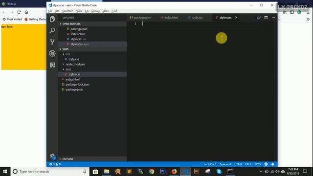The height and width of the screenshot is (176, 313).
Task: Open the File menu
Action: [50, 11]
